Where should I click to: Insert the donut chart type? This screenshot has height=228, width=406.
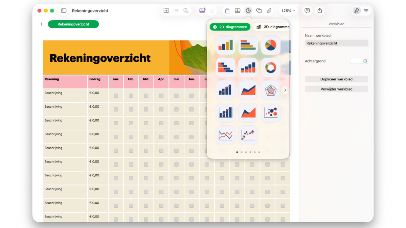[270, 68]
